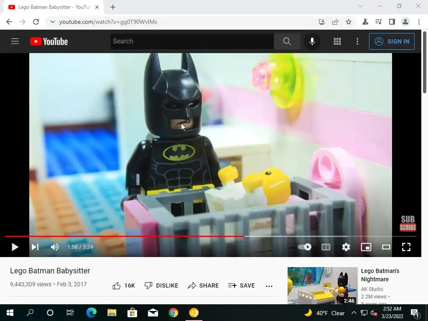428x321 pixels.
Task: Open Windows taskbar search
Action: 30,313
